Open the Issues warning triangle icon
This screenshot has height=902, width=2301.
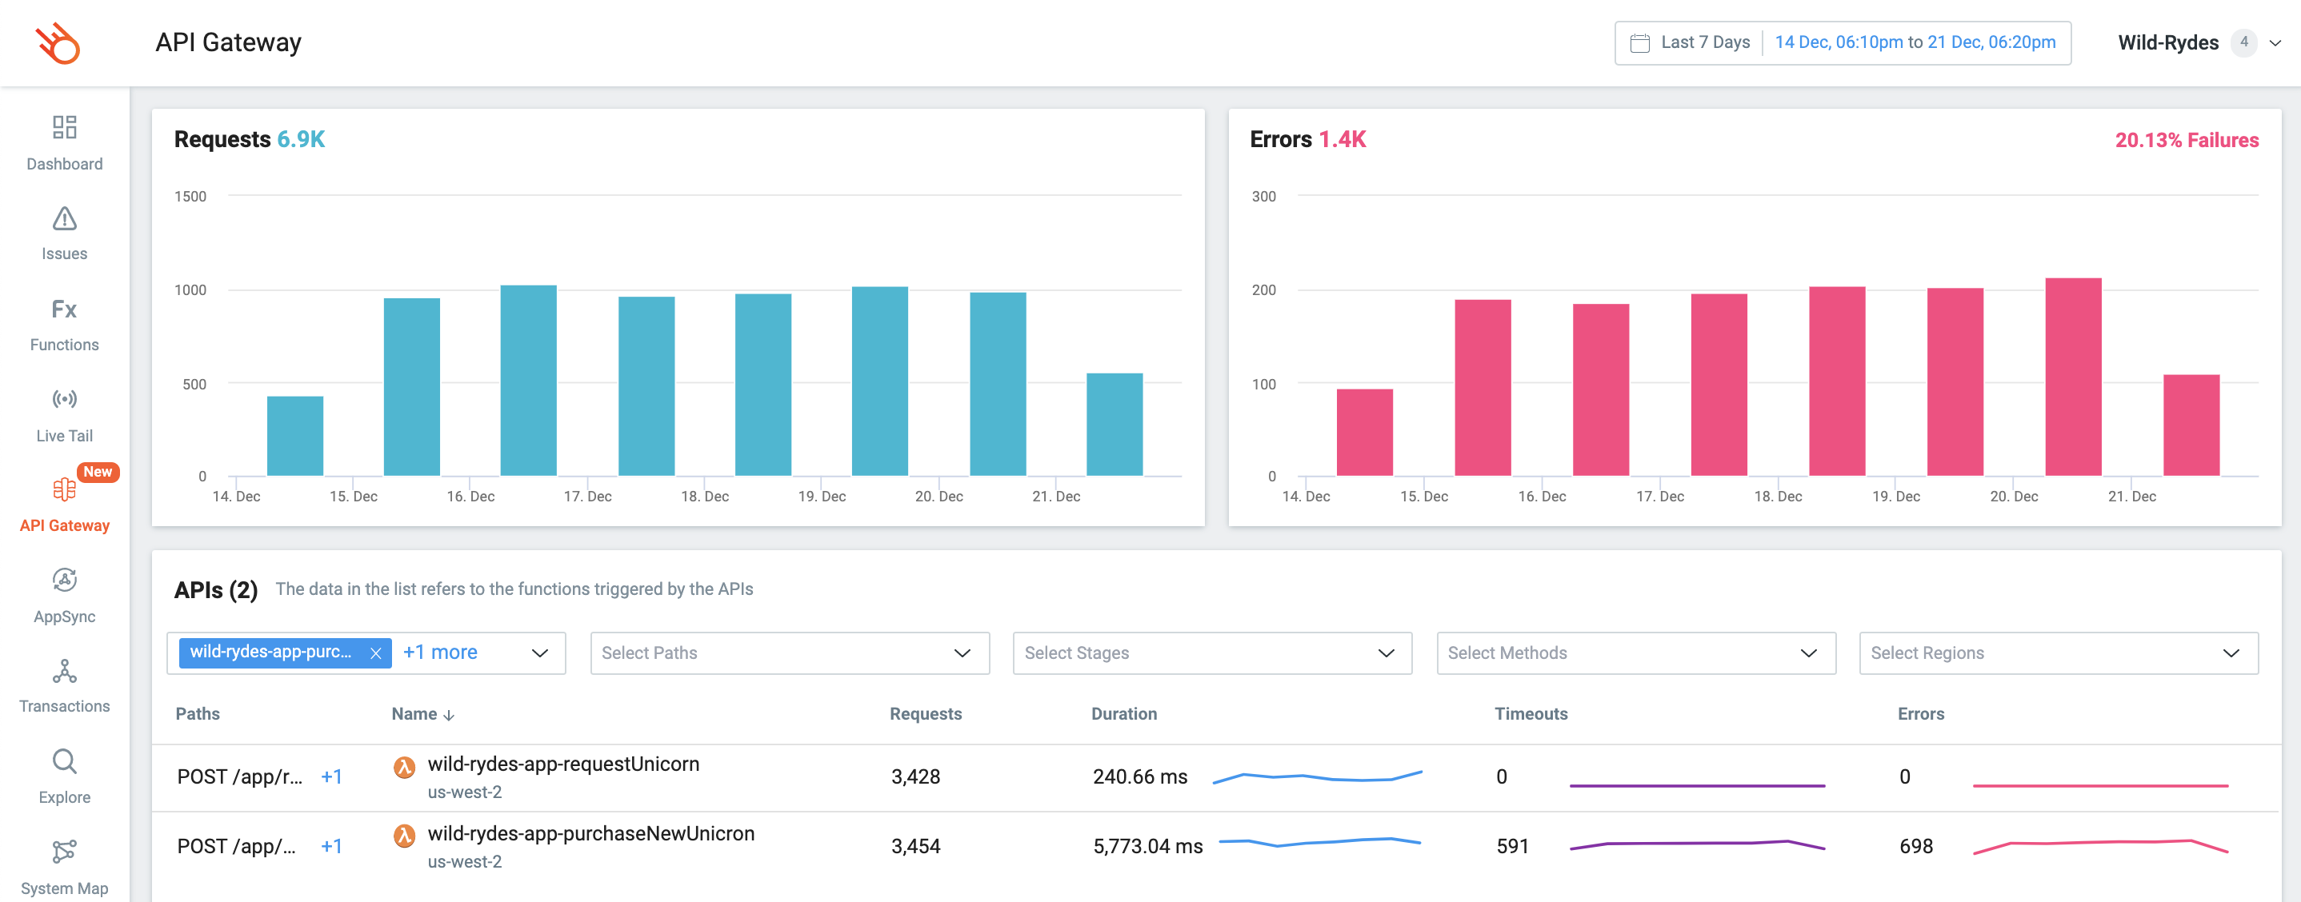click(x=64, y=218)
